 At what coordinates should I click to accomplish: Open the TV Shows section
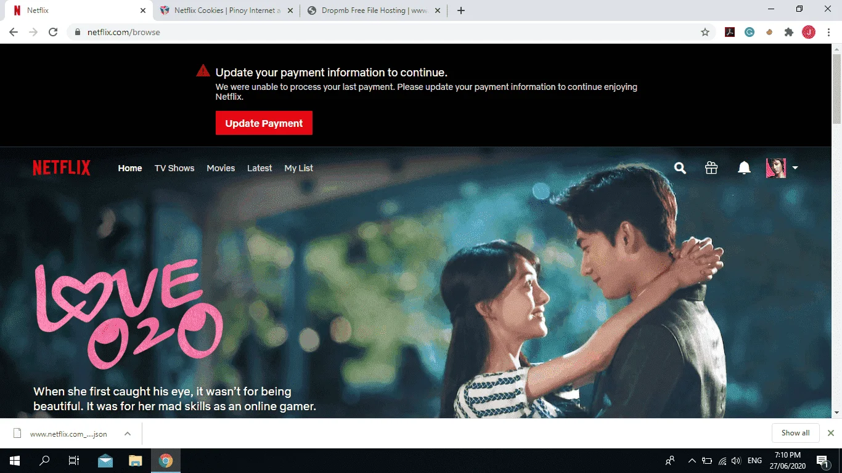[x=174, y=168]
